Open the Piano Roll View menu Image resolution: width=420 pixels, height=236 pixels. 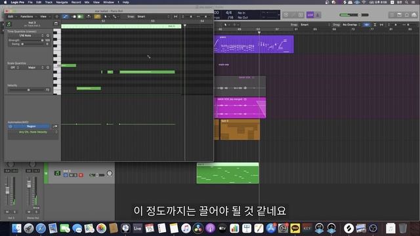click(x=45, y=16)
